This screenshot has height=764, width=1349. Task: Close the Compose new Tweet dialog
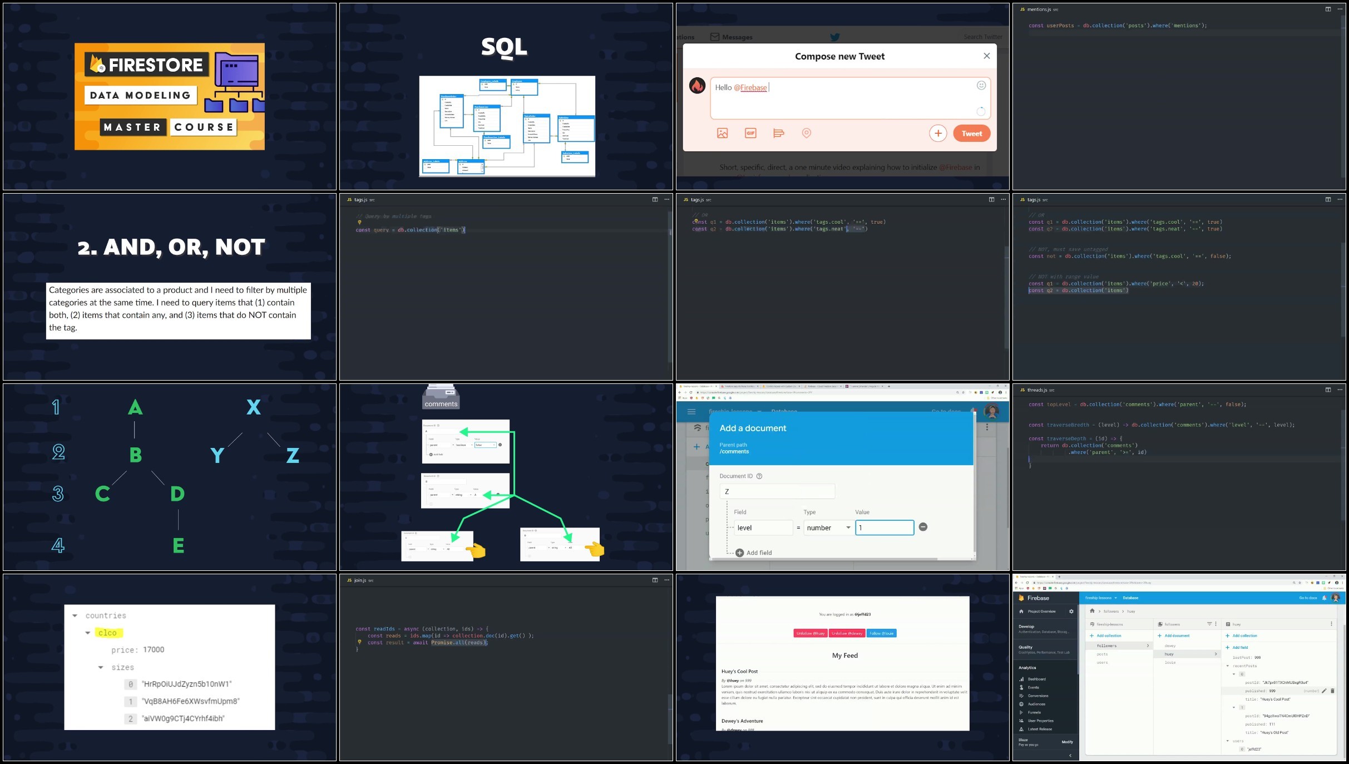986,56
